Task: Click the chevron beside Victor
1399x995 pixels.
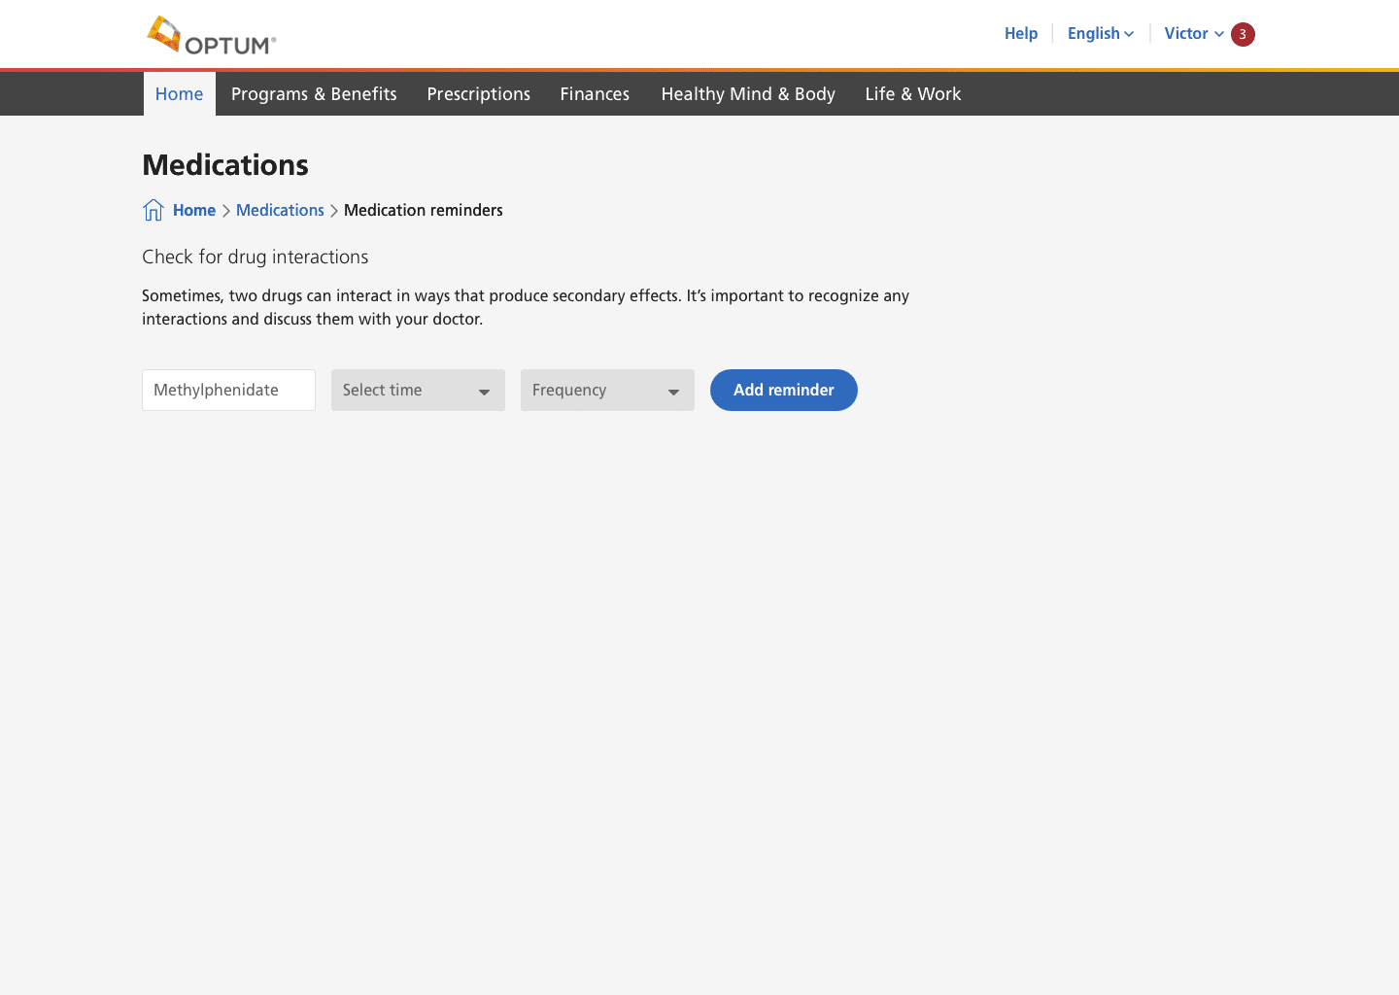Action: pos(1219,34)
